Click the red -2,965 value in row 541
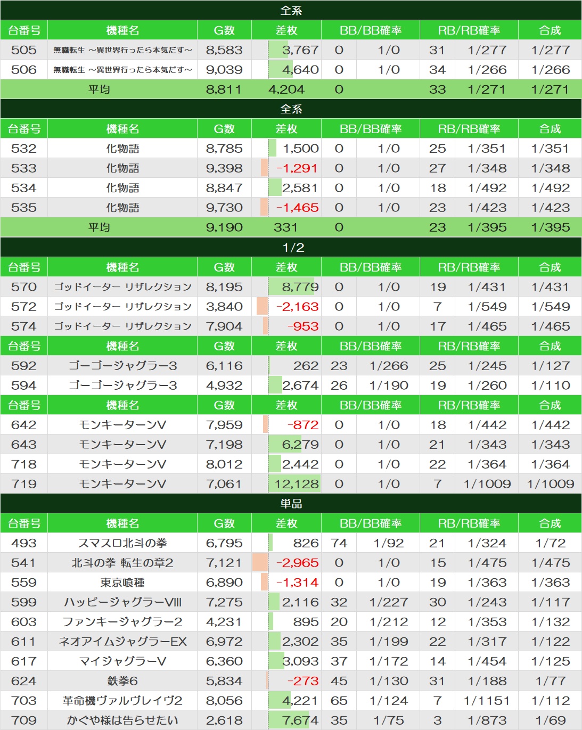The image size is (582, 730). click(x=297, y=563)
